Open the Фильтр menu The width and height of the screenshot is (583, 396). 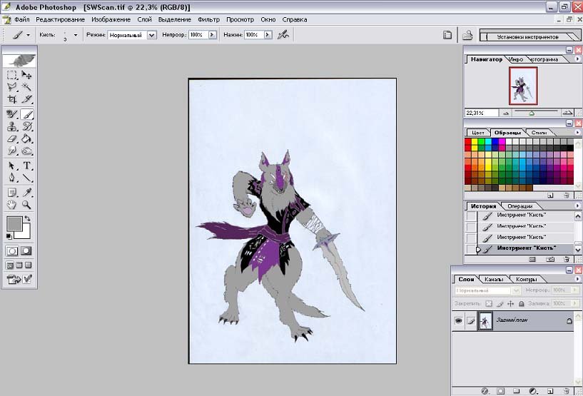208,19
